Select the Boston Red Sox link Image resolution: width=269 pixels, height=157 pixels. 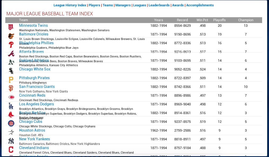tap(32, 113)
